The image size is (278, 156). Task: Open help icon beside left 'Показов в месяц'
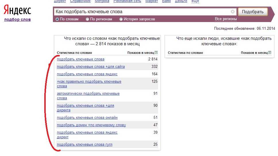pyautogui.click(x=156, y=52)
